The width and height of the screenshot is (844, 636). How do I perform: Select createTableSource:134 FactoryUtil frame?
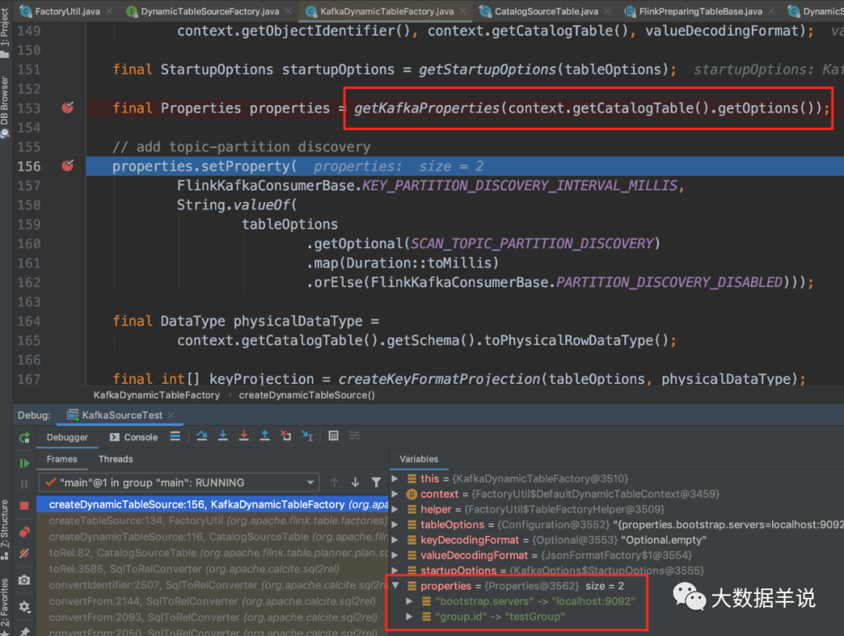[x=213, y=521]
